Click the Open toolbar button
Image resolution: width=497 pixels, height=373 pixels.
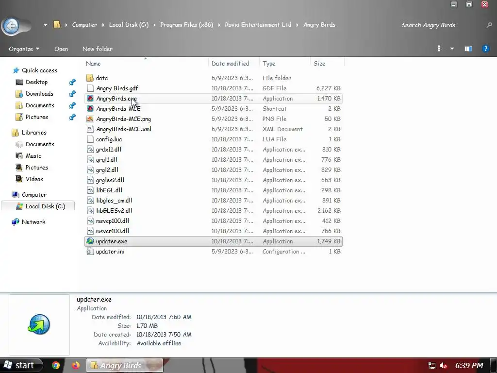(61, 49)
